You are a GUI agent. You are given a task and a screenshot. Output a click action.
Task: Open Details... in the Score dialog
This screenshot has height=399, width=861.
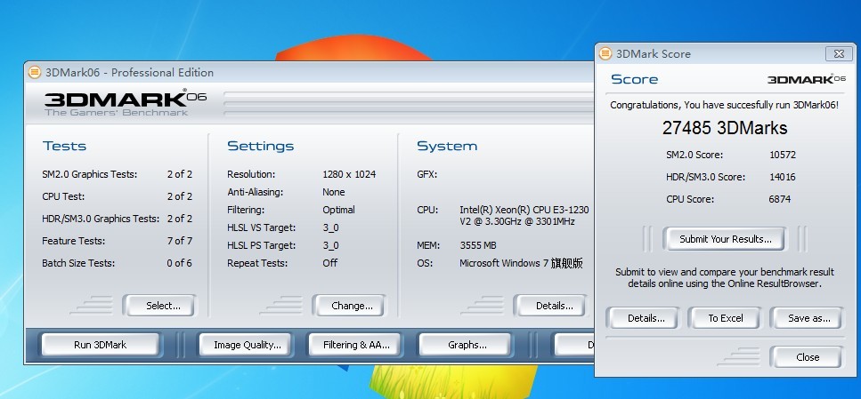point(646,318)
